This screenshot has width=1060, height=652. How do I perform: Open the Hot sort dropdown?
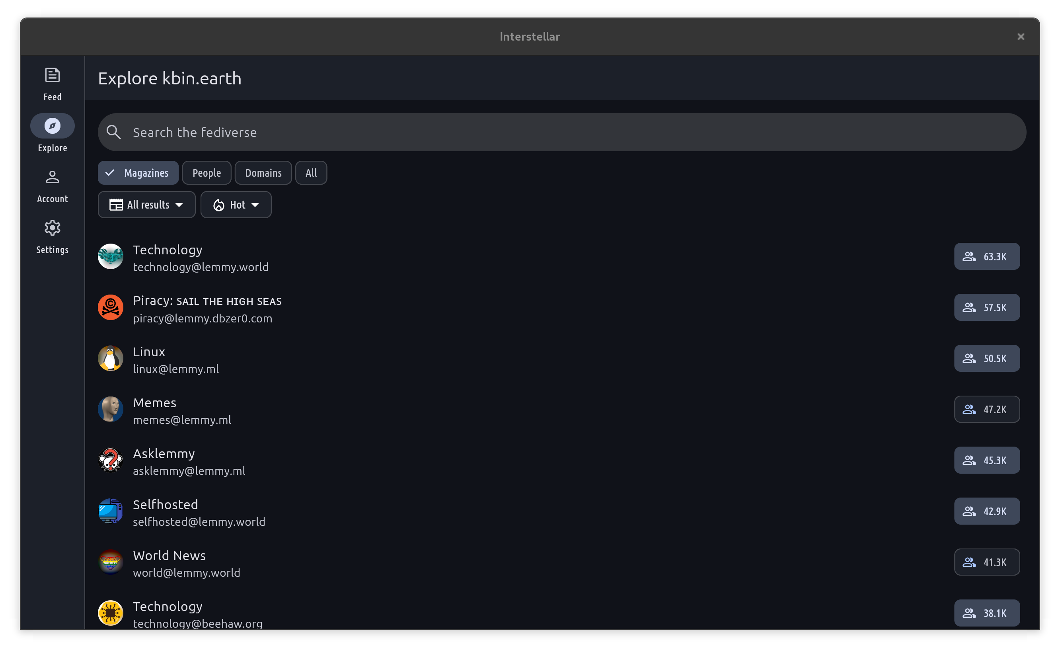point(236,205)
